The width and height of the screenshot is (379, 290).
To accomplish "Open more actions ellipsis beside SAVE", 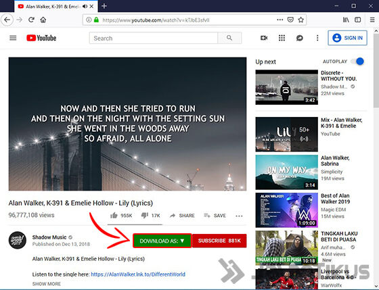I will [x=239, y=216].
